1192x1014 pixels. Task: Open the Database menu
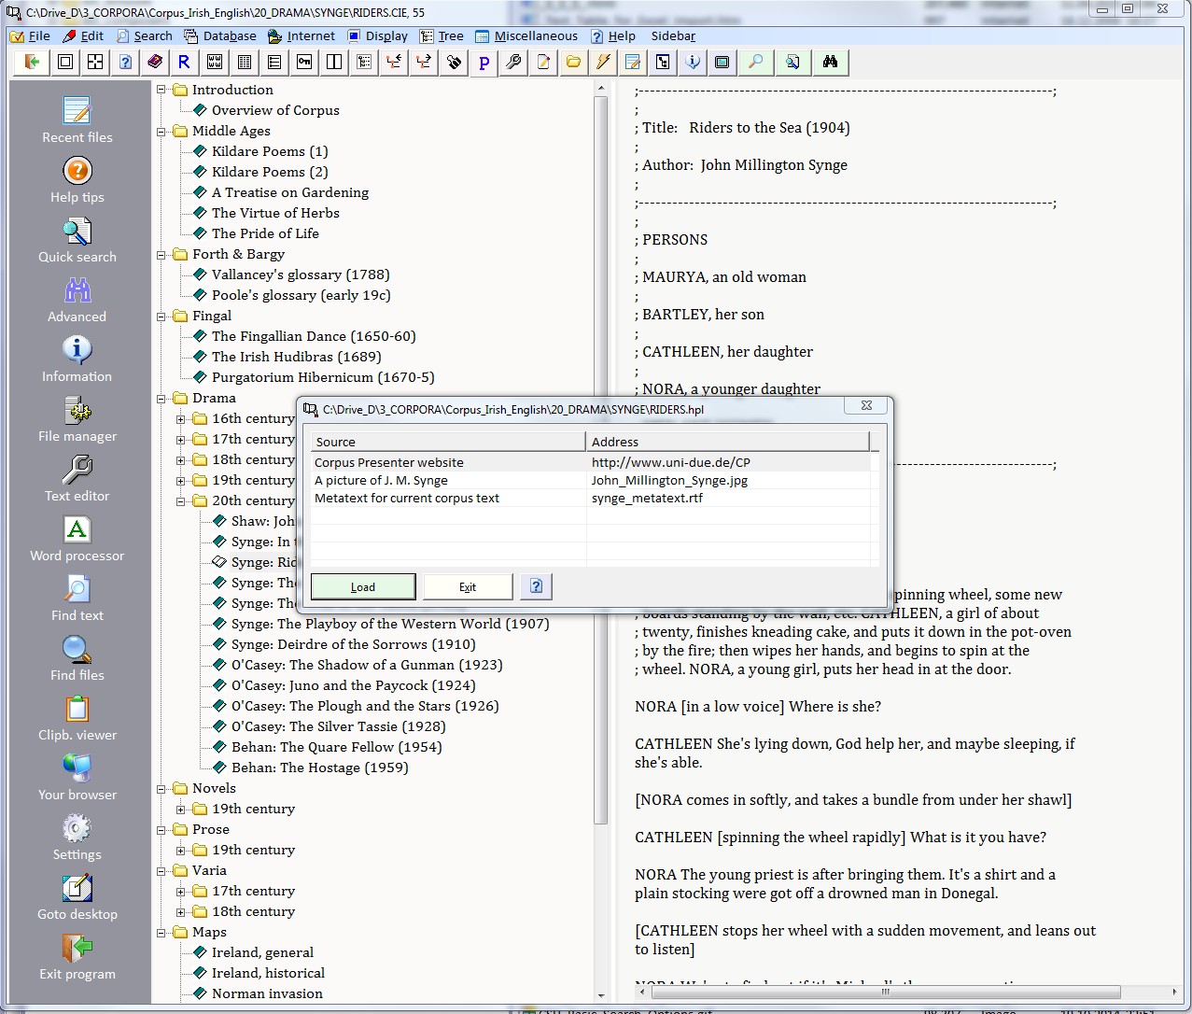220,36
